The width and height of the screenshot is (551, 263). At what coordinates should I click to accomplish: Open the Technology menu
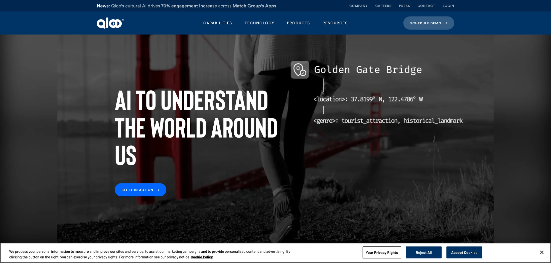[259, 23]
